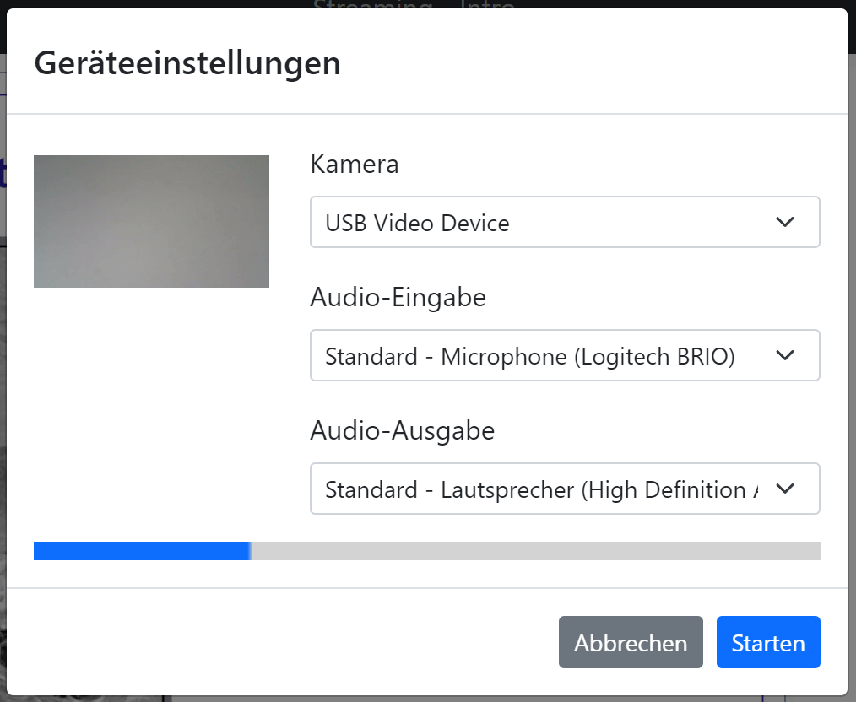This screenshot has height=702, width=856.
Task: Cancel the dialog via Abbrechen
Action: point(630,642)
